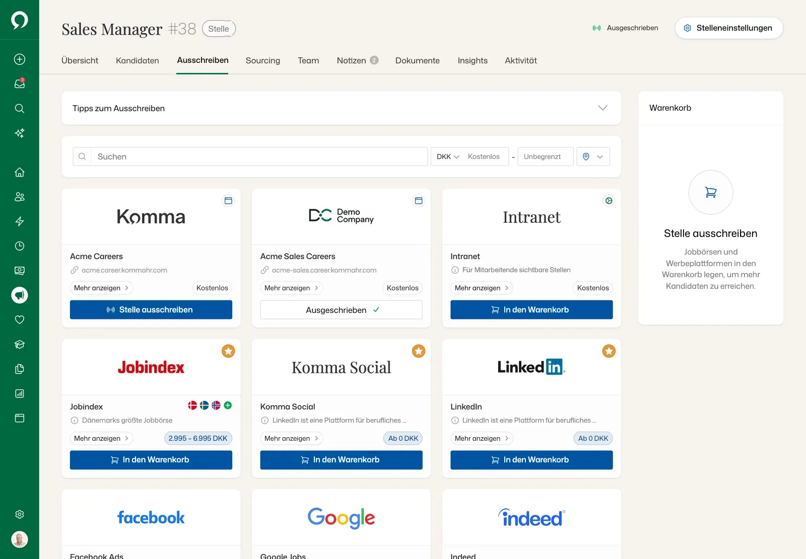The width and height of the screenshot is (806, 559).
Task: Open the Notizen tab
Action: pos(357,60)
